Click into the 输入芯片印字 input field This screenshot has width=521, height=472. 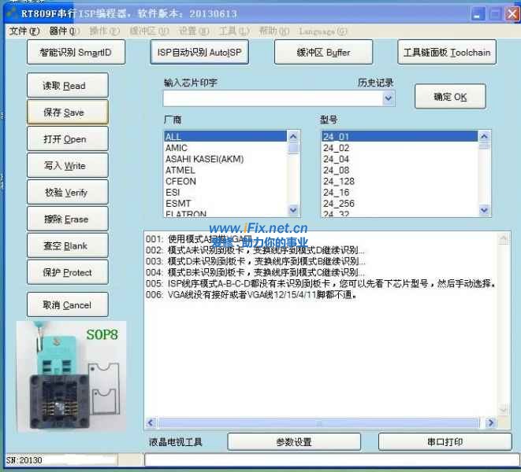[x=273, y=98]
